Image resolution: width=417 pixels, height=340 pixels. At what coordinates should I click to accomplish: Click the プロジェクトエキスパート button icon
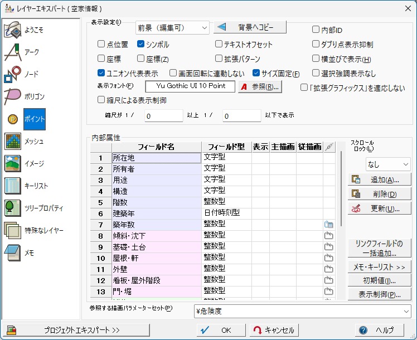click(12, 330)
